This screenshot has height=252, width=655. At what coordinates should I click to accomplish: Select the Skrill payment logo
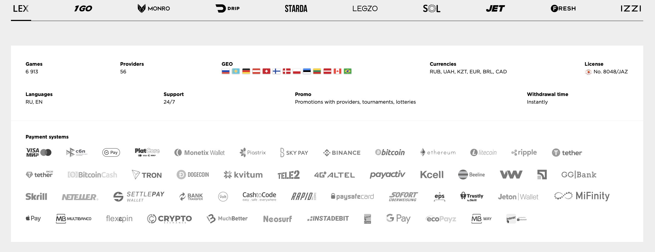pyautogui.click(x=36, y=197)
